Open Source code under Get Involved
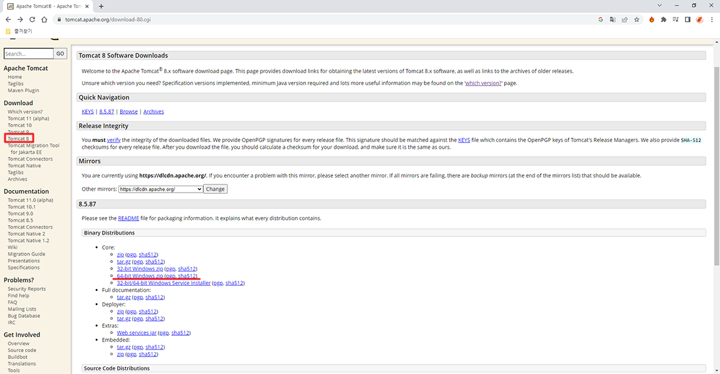720x374 pixels. click(x=22, y=350)
